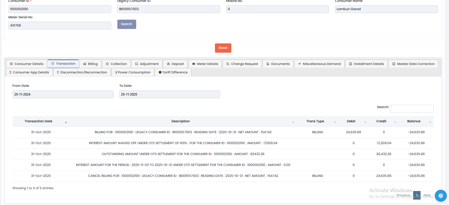The width and height of the screenshot is (449, 205).
Task: Sort by the Transaction Date column arrows
Action: click(x=66, y=122)
